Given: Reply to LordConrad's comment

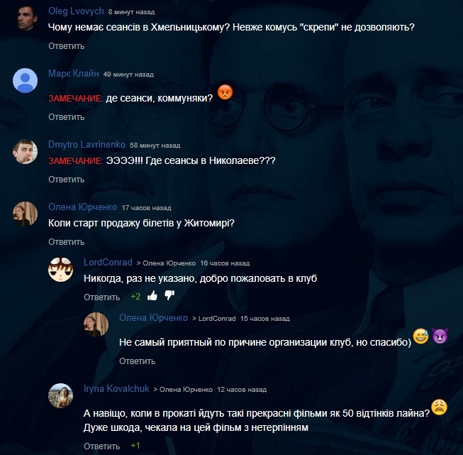Looking at the screenshot, I should coord(102,297).
